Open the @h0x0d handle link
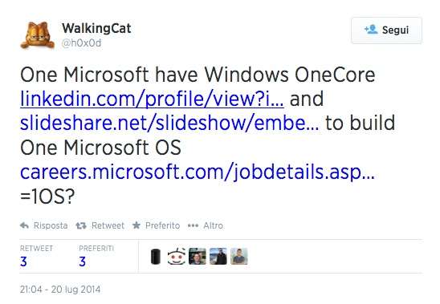The width and height of the screenshot is (440, 304). click(x=81, y=43)
